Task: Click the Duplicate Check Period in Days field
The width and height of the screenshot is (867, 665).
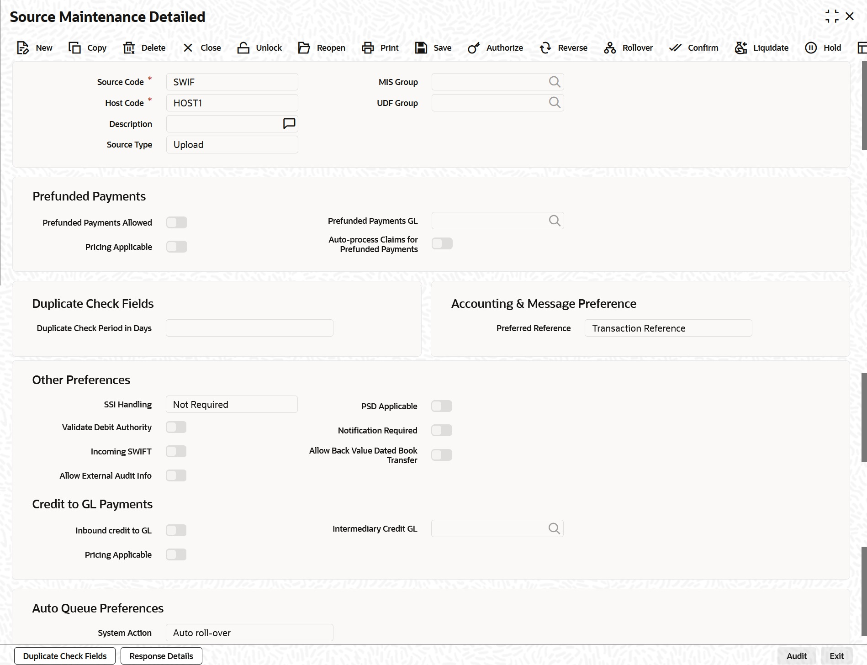Action: (249, 328)
